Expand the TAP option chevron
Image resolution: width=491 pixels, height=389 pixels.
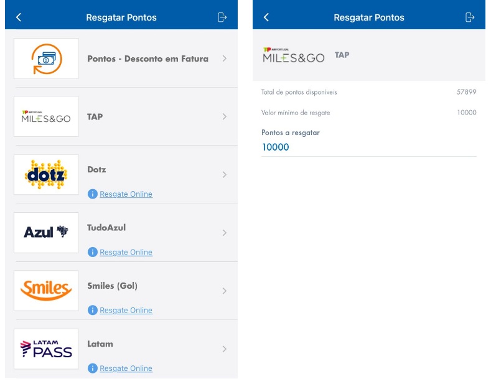tap(224, 116)
